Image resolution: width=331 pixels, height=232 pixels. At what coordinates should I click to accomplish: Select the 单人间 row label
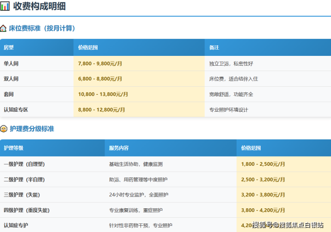(x=11, y=63)
